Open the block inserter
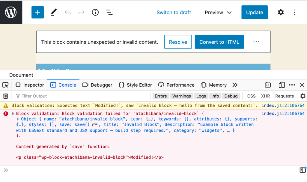Viewport: 307px width, 182px height. [37, 12]
